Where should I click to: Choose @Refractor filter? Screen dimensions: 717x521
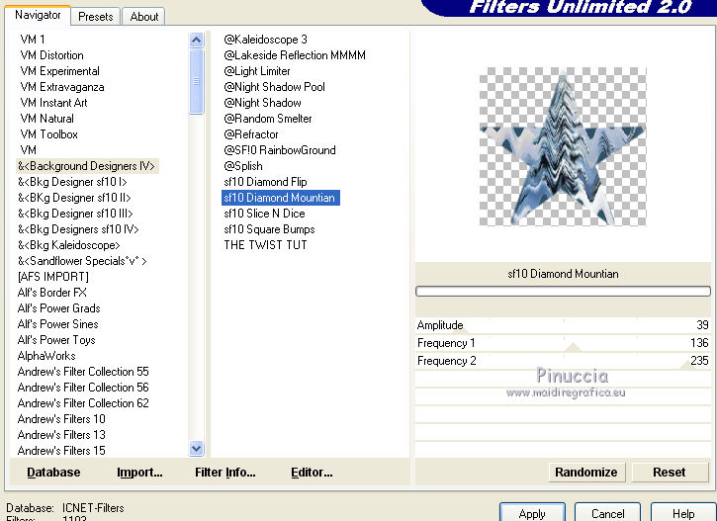[x=250, y=134]
